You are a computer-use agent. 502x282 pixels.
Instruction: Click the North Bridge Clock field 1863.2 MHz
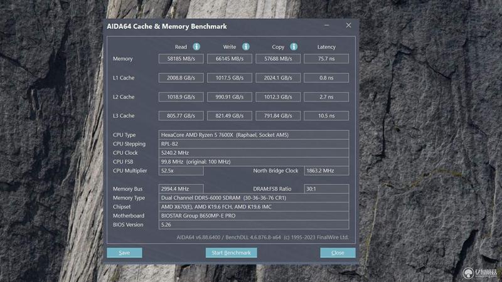pos(326,170)
